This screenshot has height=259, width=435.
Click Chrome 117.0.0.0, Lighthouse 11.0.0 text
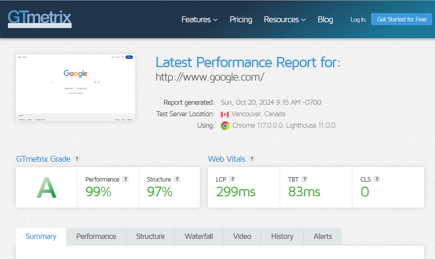[x=284, y=126]
